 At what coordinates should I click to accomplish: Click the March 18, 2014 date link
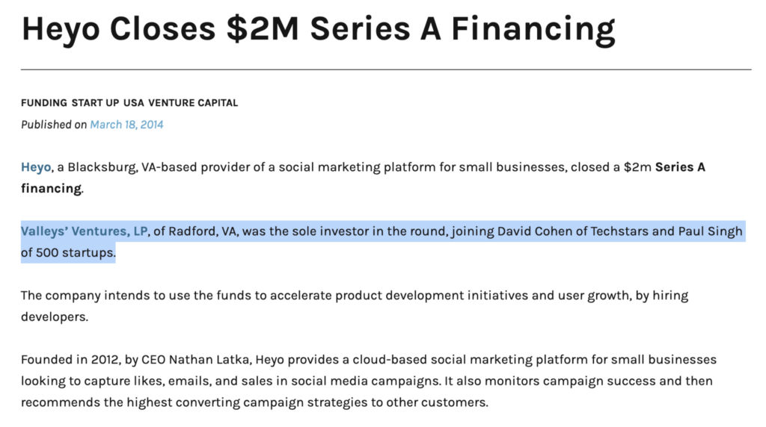(x=126, y=125)
